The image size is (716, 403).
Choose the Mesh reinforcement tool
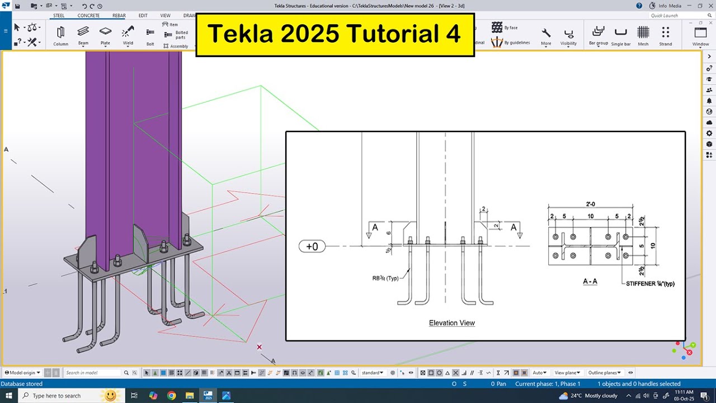click(x=643, y=36)
